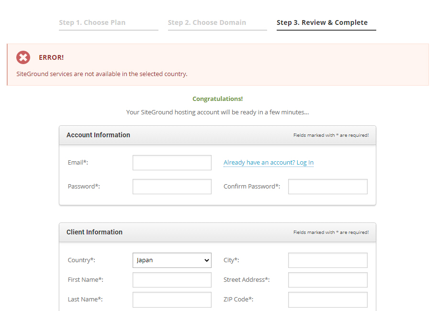Click the Client Information section header
This screenshot has width=438, height=311.
[94, 232]
